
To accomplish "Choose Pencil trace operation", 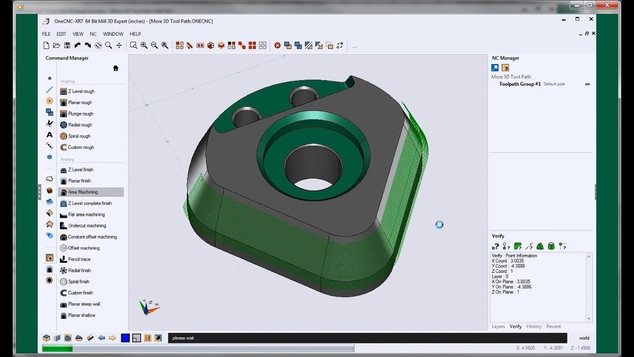I will tap(79, 259).
